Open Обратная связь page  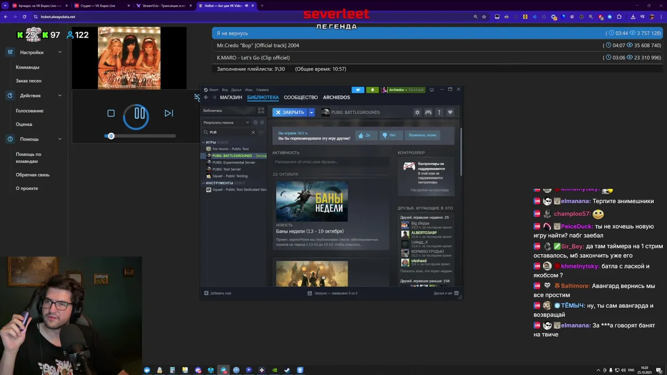[32, 175]
